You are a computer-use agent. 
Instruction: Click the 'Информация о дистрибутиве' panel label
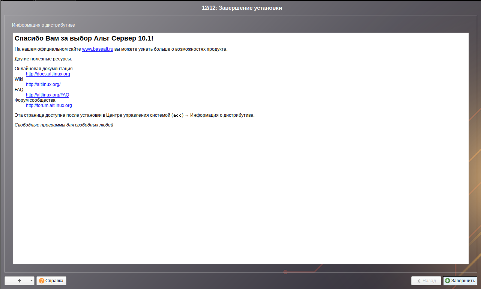point(43,25)
